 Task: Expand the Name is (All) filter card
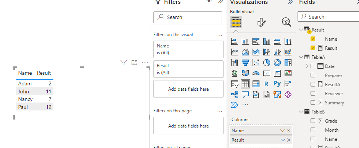coord(188,49)
